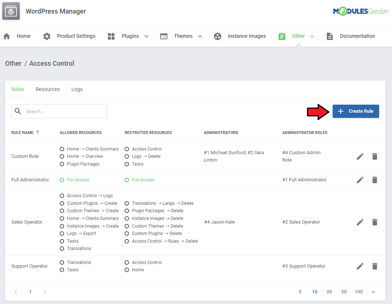392x304 pixels.
Task: Sort by Administrators column header
Action: point(221,133)
